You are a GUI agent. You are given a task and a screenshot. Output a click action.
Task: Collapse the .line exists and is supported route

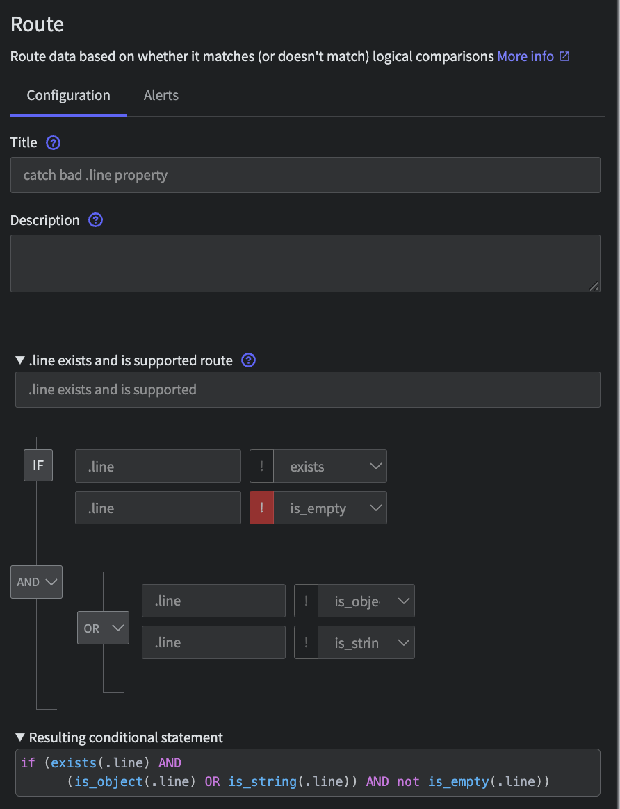tap(19, 360)
